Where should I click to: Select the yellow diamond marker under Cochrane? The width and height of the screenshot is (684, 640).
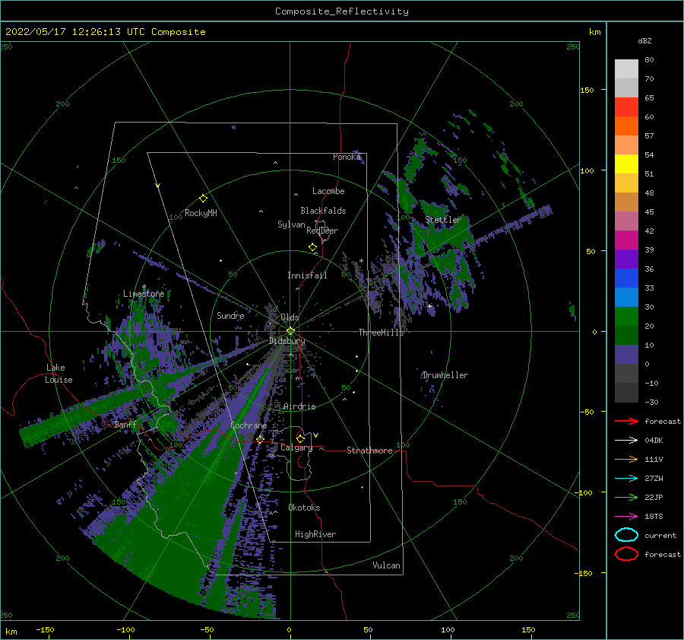260,439
